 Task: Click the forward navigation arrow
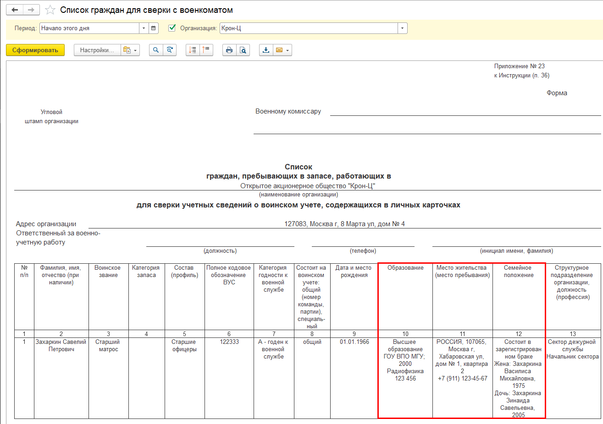(x=31, y=10)
